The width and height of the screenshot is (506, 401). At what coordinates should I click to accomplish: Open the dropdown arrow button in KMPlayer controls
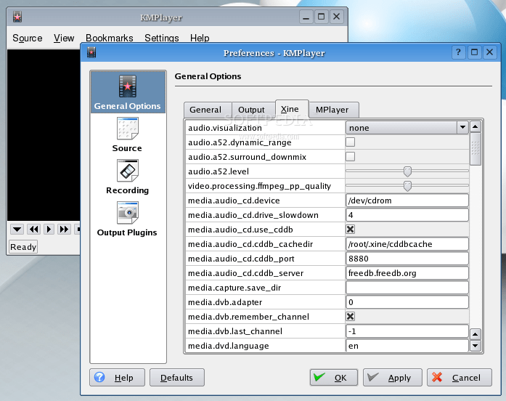tap(17, 230)
